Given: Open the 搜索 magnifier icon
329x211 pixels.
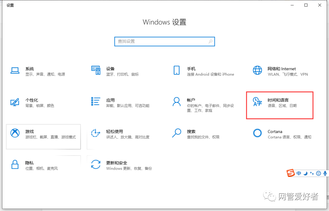Looking at the screenshot, I should [x=176, y=133].
